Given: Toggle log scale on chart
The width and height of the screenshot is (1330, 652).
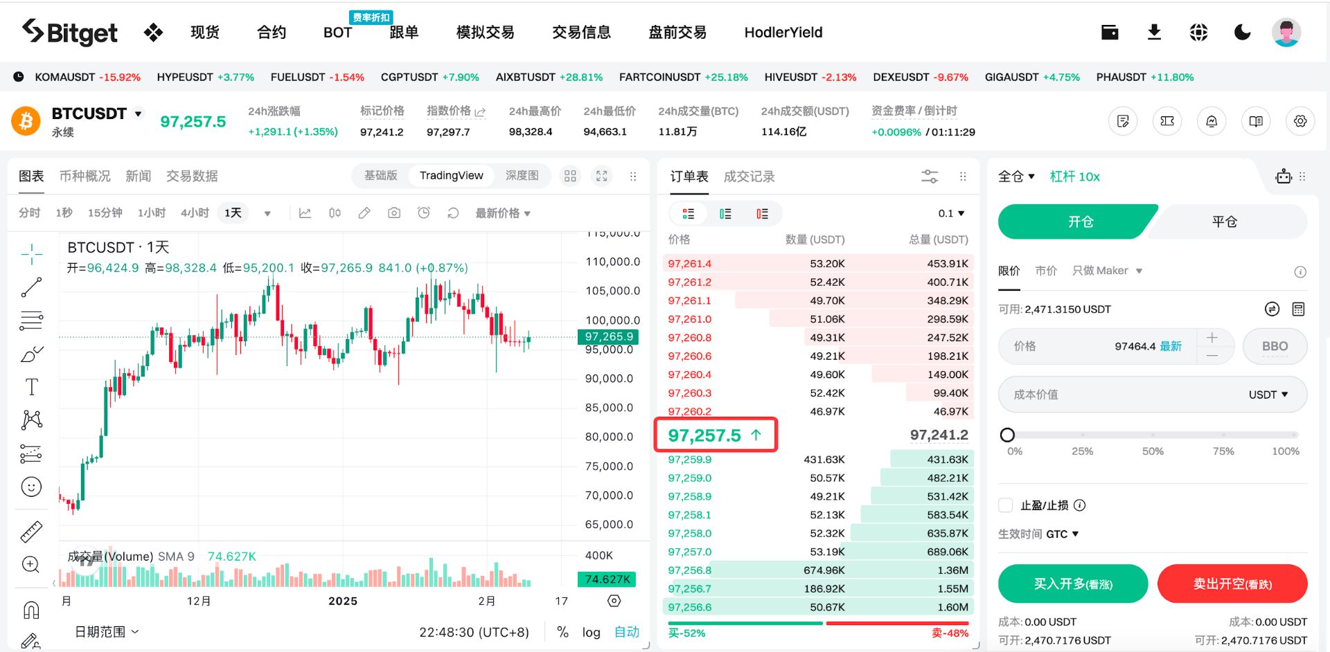Looking at the screenshot, I should click(591, 632).
